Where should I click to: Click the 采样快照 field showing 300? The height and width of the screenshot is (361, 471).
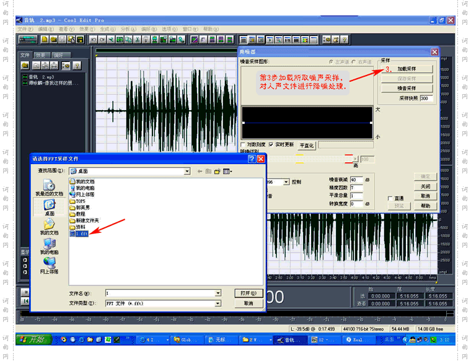coord(426,98)
